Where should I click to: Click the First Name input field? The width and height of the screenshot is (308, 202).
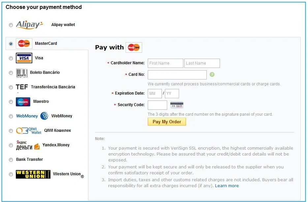point(165,63)
